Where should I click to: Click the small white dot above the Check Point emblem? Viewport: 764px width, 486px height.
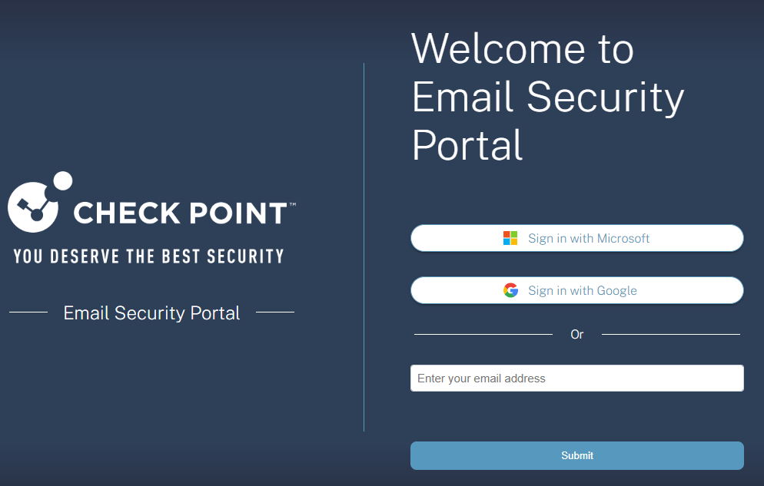point(62,181)
